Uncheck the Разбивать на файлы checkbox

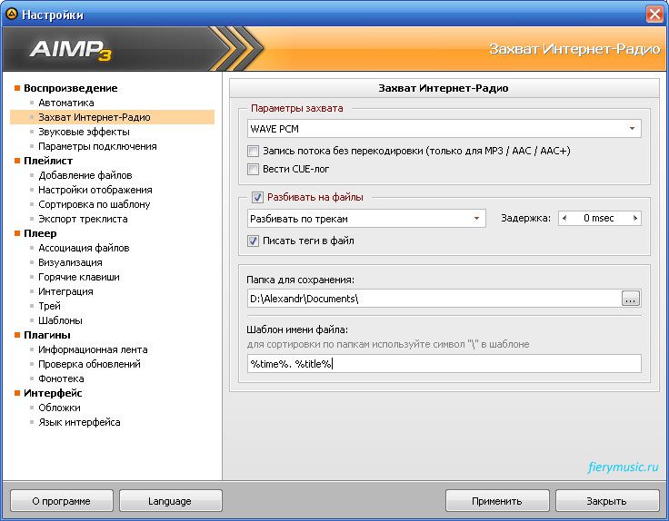[x=257, y=197]
